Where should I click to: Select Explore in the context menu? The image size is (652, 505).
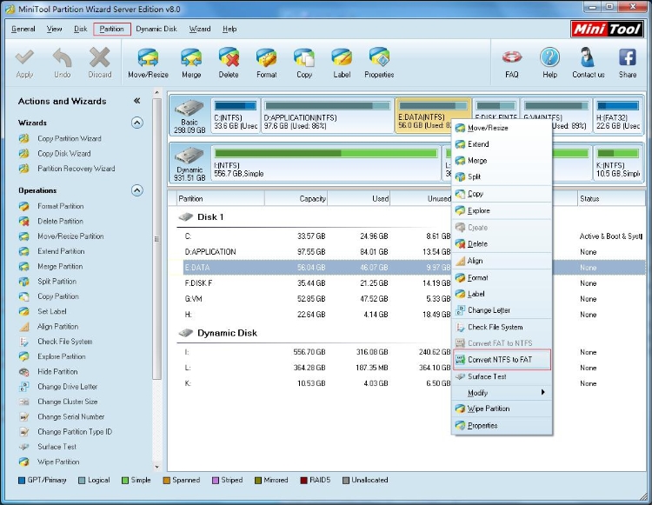tap(502, 210)
